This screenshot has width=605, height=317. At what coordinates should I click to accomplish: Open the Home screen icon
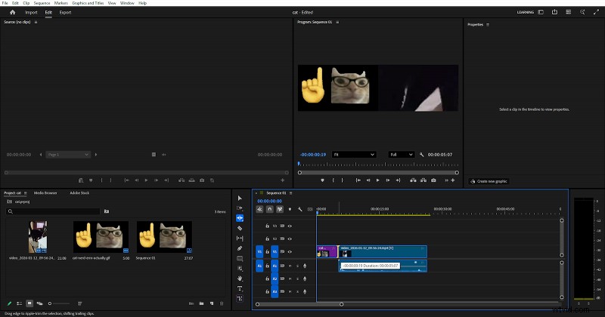(12, 12)
